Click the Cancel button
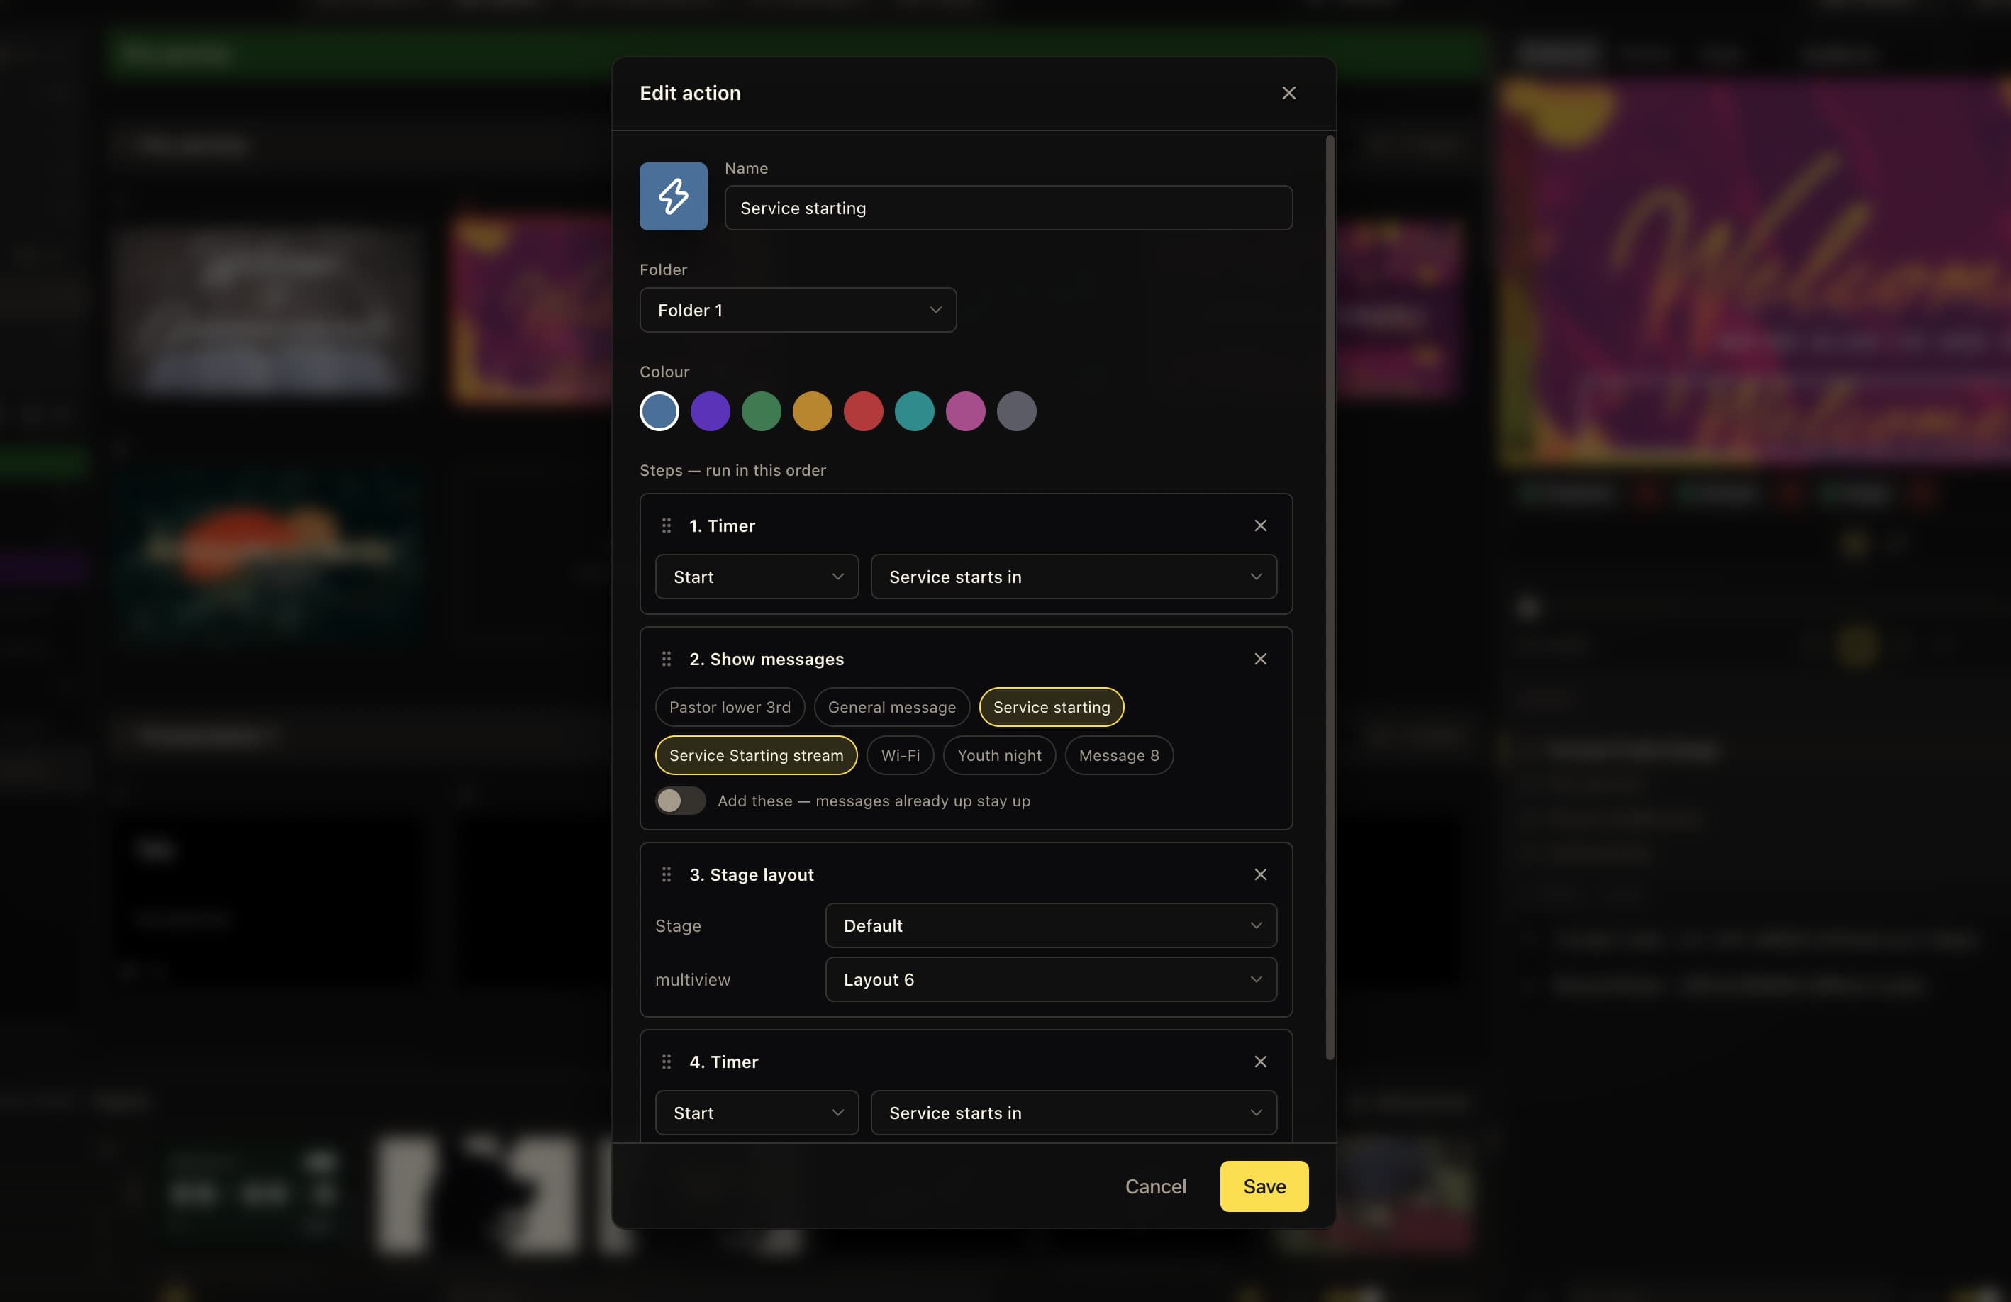2011x1302 pixels. [x=1155, y=1186]
